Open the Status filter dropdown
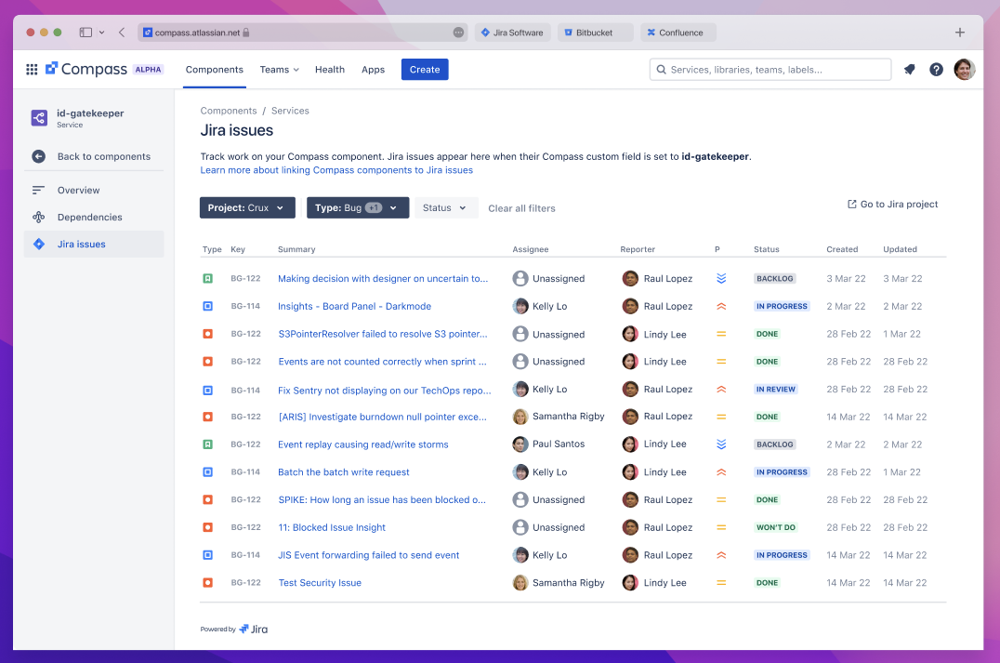The image size is (1000, 663). coord(446,208)
